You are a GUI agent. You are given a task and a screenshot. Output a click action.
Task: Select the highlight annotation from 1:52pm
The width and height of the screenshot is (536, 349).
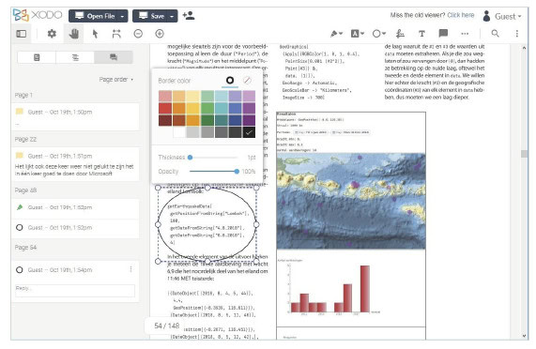[75, 207]
